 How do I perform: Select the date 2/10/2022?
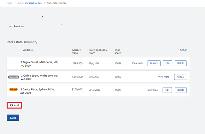pos(95,90)
